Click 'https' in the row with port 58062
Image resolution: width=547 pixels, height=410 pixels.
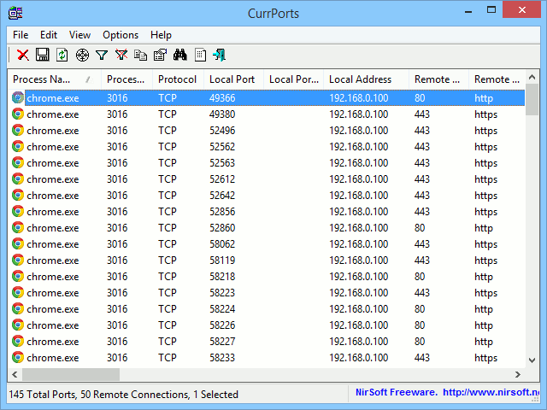click(485, 244)
